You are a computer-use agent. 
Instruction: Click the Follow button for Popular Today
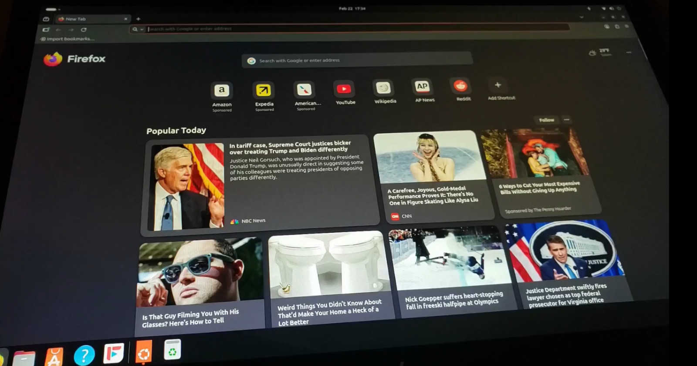coord(546,120)
